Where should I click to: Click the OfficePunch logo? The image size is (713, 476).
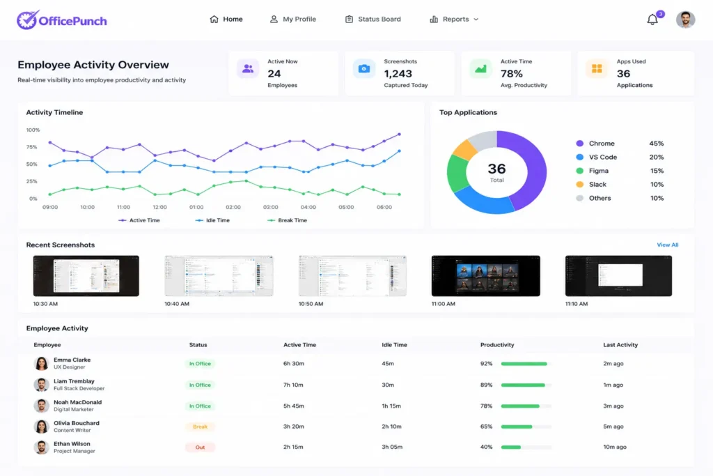tap(62, 20)
